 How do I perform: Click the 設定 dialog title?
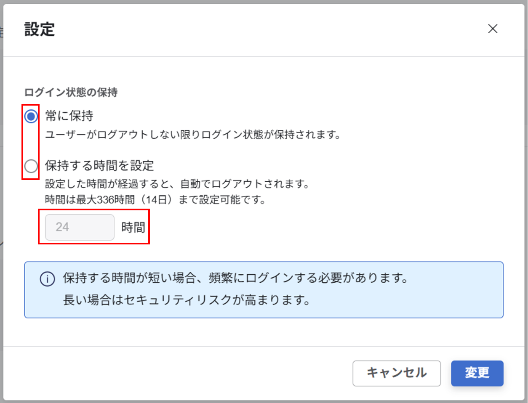point(40,29)
